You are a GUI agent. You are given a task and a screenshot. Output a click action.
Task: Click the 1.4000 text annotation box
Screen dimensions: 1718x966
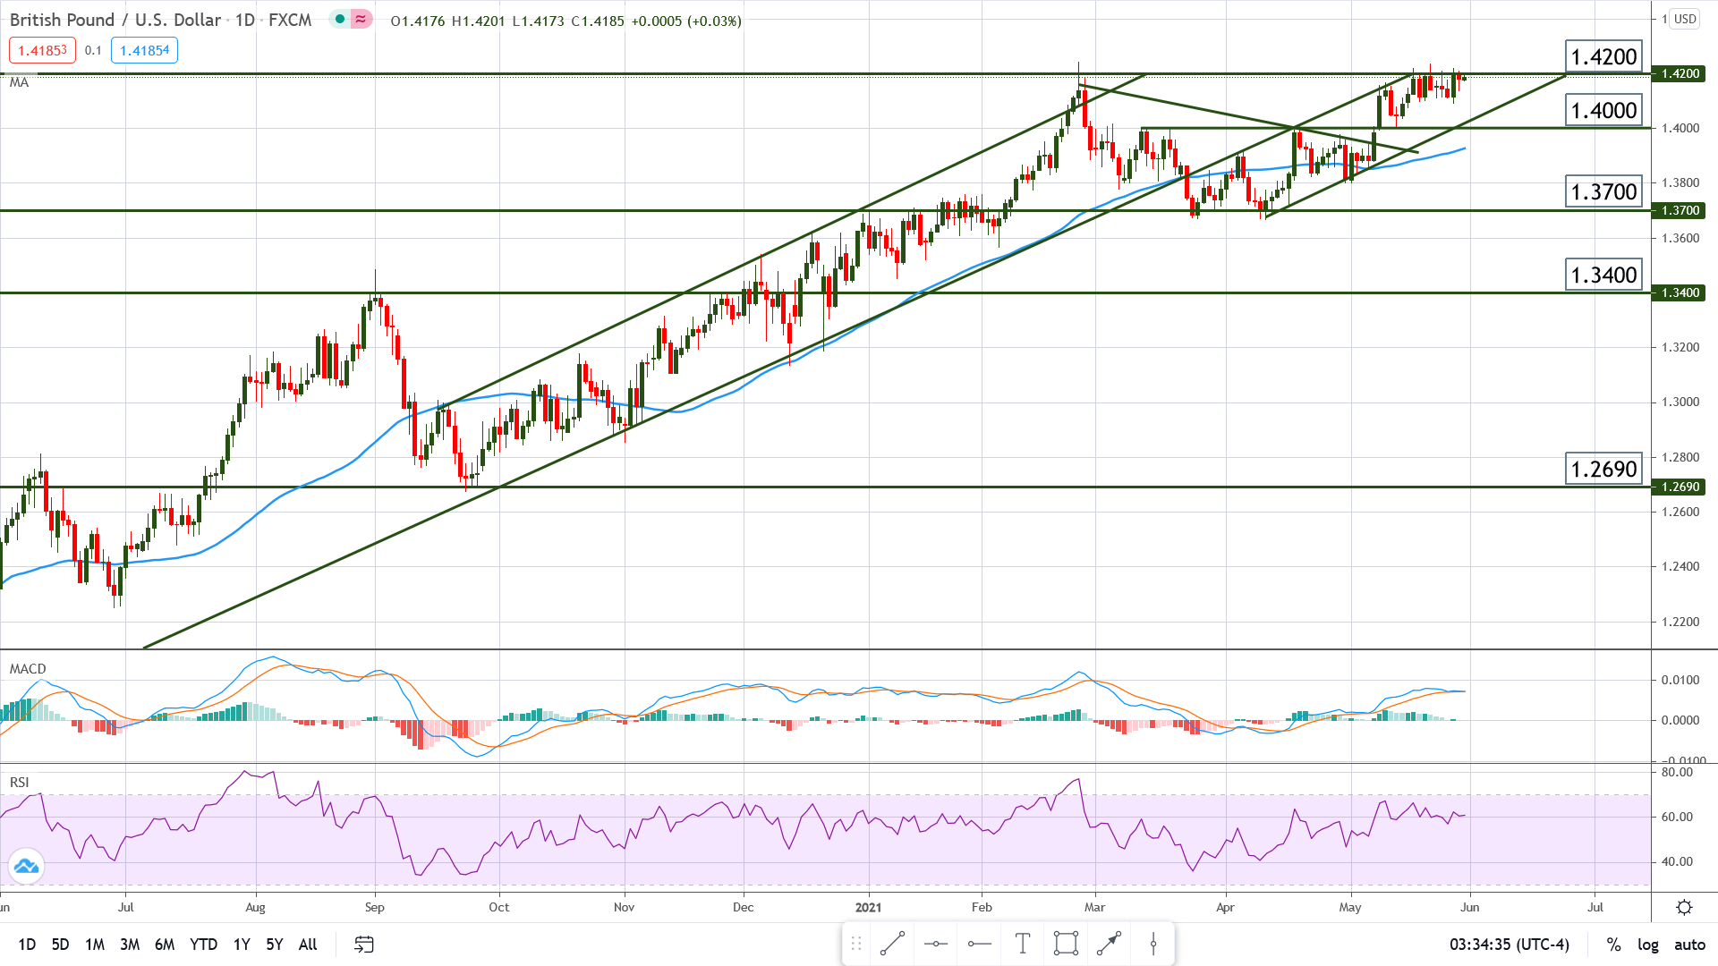(1604, 110)
